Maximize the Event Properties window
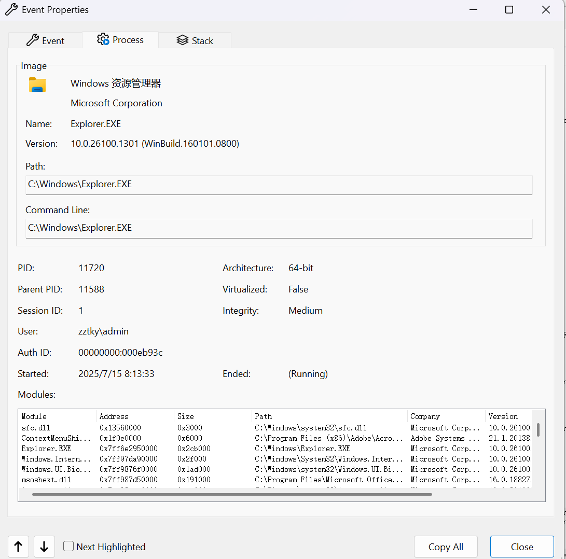This screenshot has height=559, width=566. tap(509, 10)
